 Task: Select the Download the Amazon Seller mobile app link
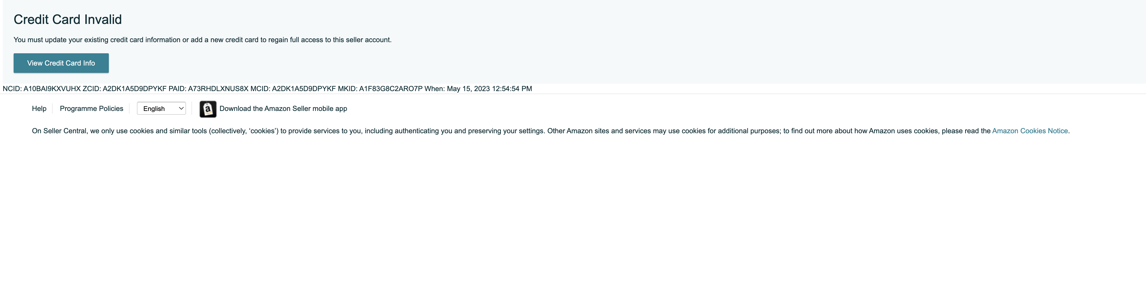click(x=283, y=109)
